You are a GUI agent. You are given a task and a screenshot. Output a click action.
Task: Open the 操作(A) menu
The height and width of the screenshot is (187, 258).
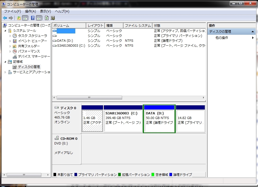31,11
